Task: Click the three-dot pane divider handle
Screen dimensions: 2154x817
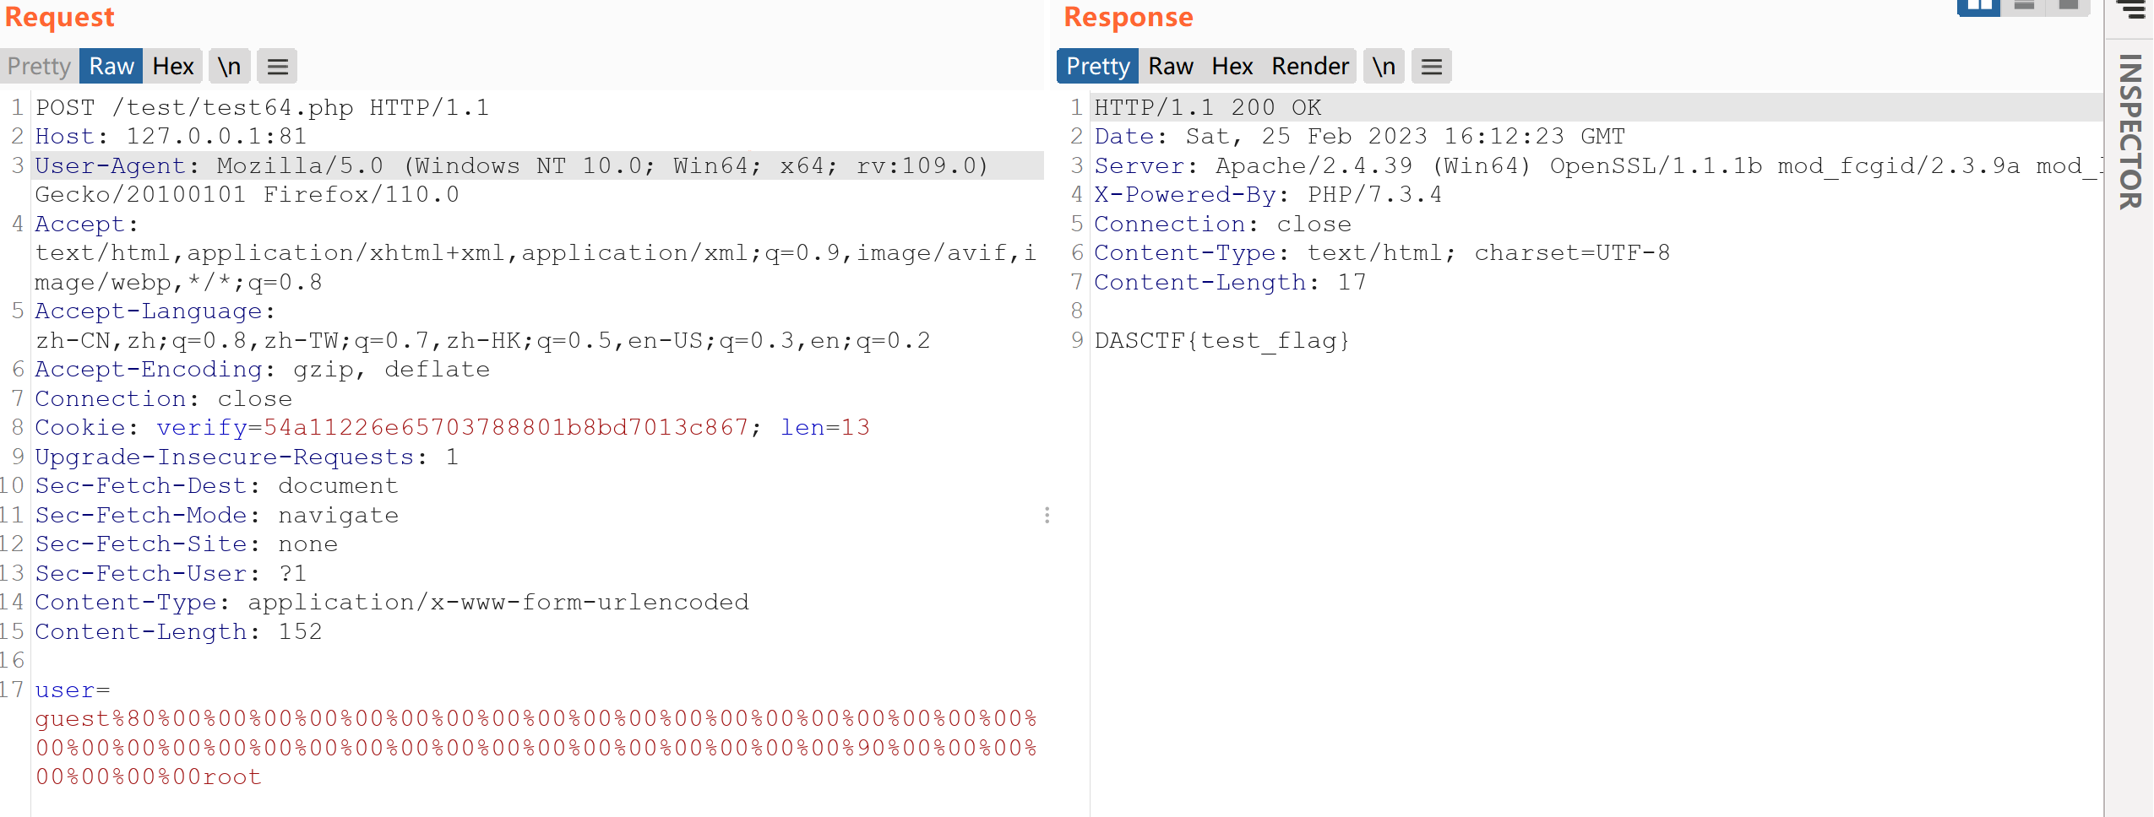Action: pos(1047,515)
